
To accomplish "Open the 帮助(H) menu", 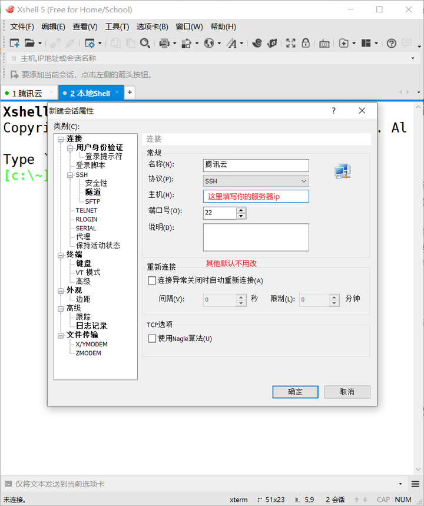I will click(x=223, y=27).
